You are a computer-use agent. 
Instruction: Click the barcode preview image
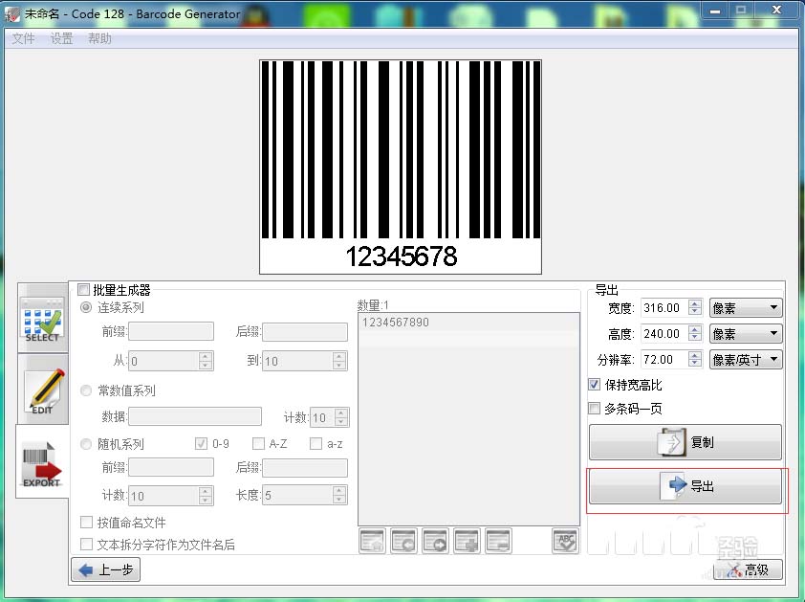pyautogui.click(x=401, y=167)
